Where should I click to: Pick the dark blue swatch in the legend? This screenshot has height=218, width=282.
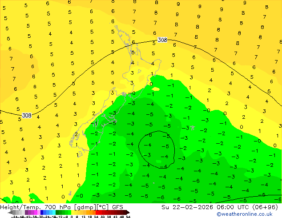42,212
